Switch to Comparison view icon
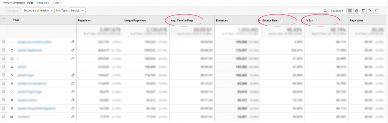The image size is (388, 123). (370, 11)
